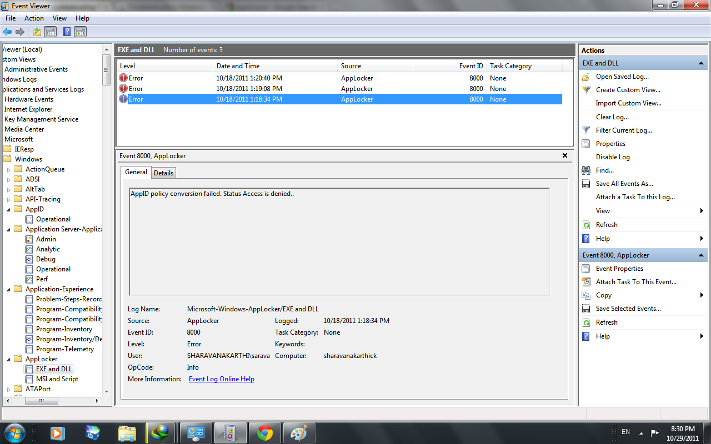Viewport: 711px width, 444px height.
Task: Click Clear Log action
Action: [612, 117]
